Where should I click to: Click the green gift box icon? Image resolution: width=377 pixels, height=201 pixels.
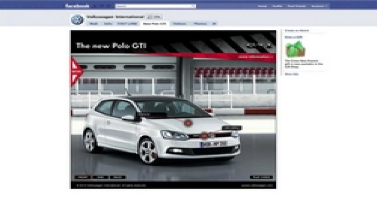coord(295,49)
